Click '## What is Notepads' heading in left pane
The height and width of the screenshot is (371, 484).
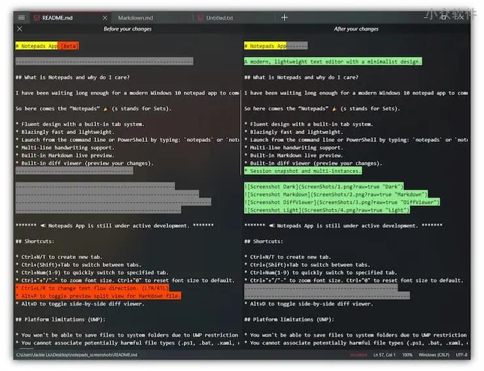coord(73,77)
